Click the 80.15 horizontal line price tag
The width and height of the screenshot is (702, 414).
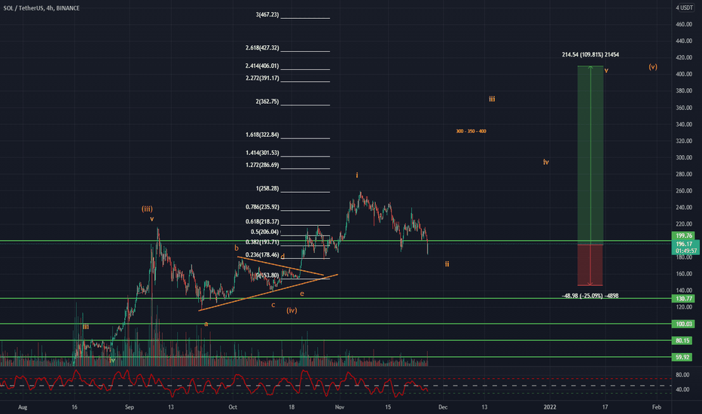point(682,340)
